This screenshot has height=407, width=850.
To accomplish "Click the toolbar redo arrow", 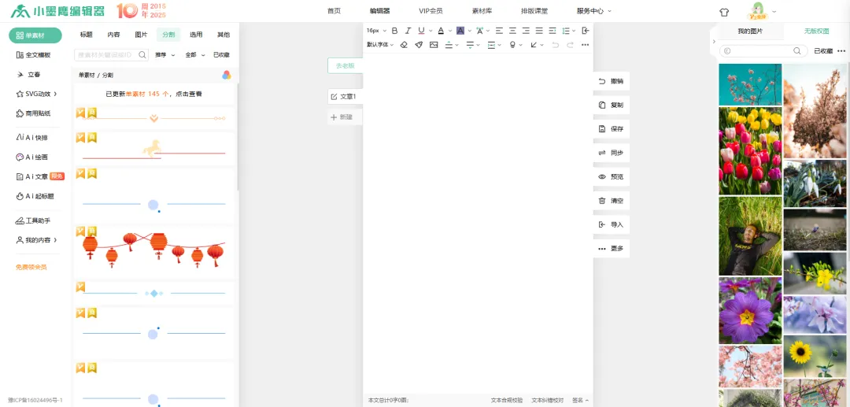I will [570, 44].
